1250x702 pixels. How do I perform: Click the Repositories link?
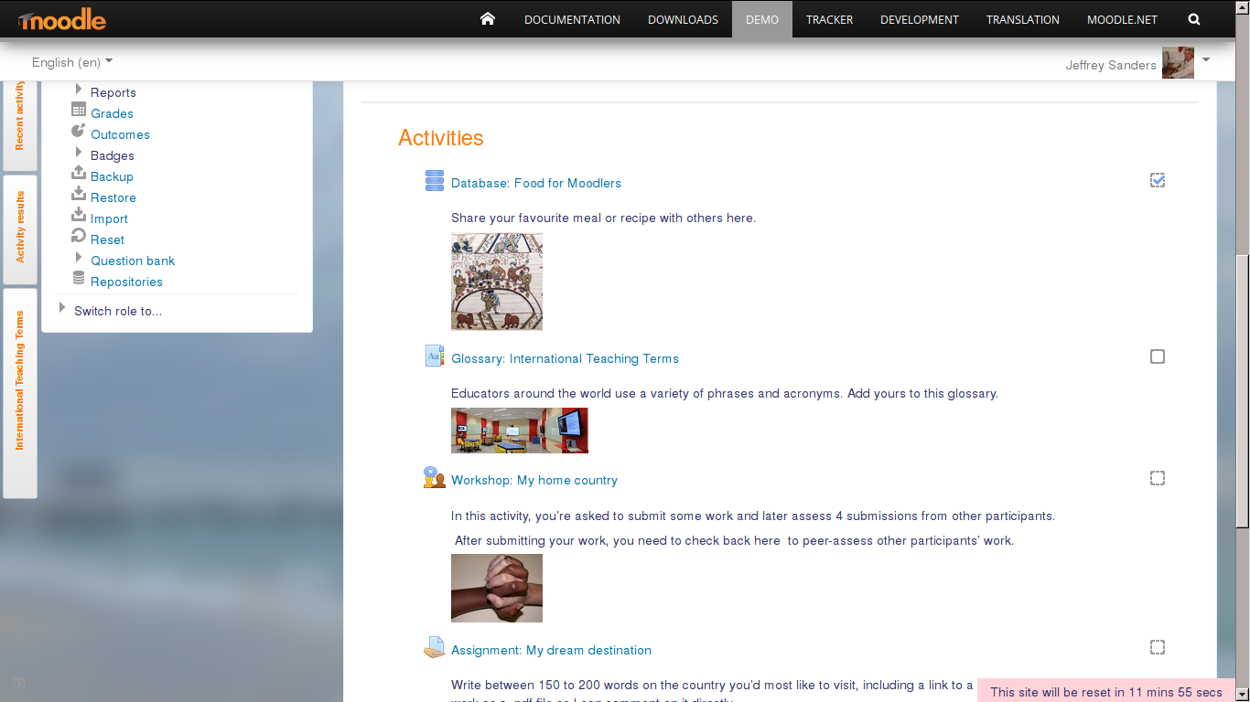tap(126, 282)
